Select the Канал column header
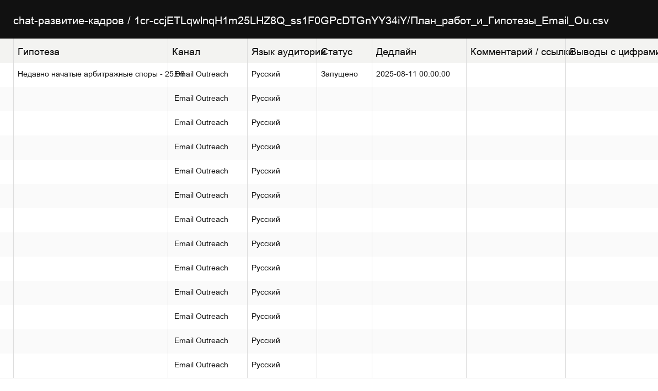Viewport: 658px width, 391px height. pyautogui.click(x=208, y=52)
